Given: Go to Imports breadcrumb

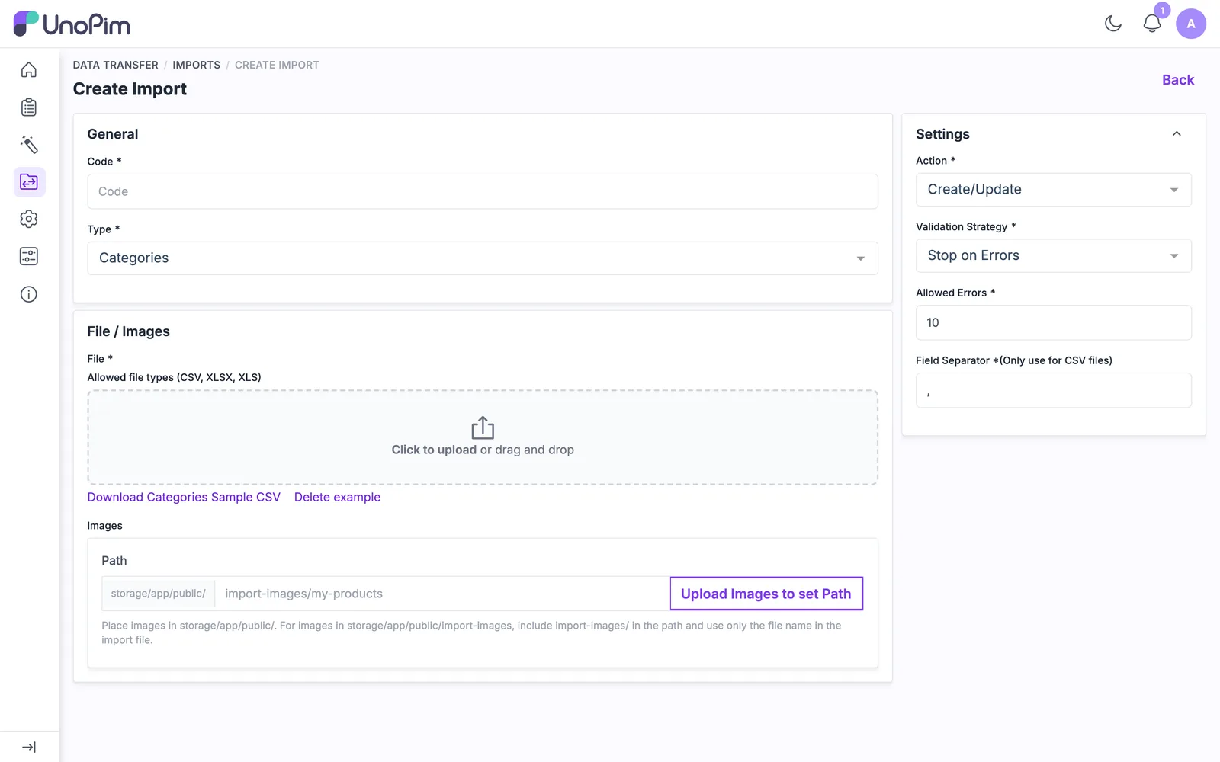Looking at the screenshot, I should pyautogui.click(x=196, y=65).
